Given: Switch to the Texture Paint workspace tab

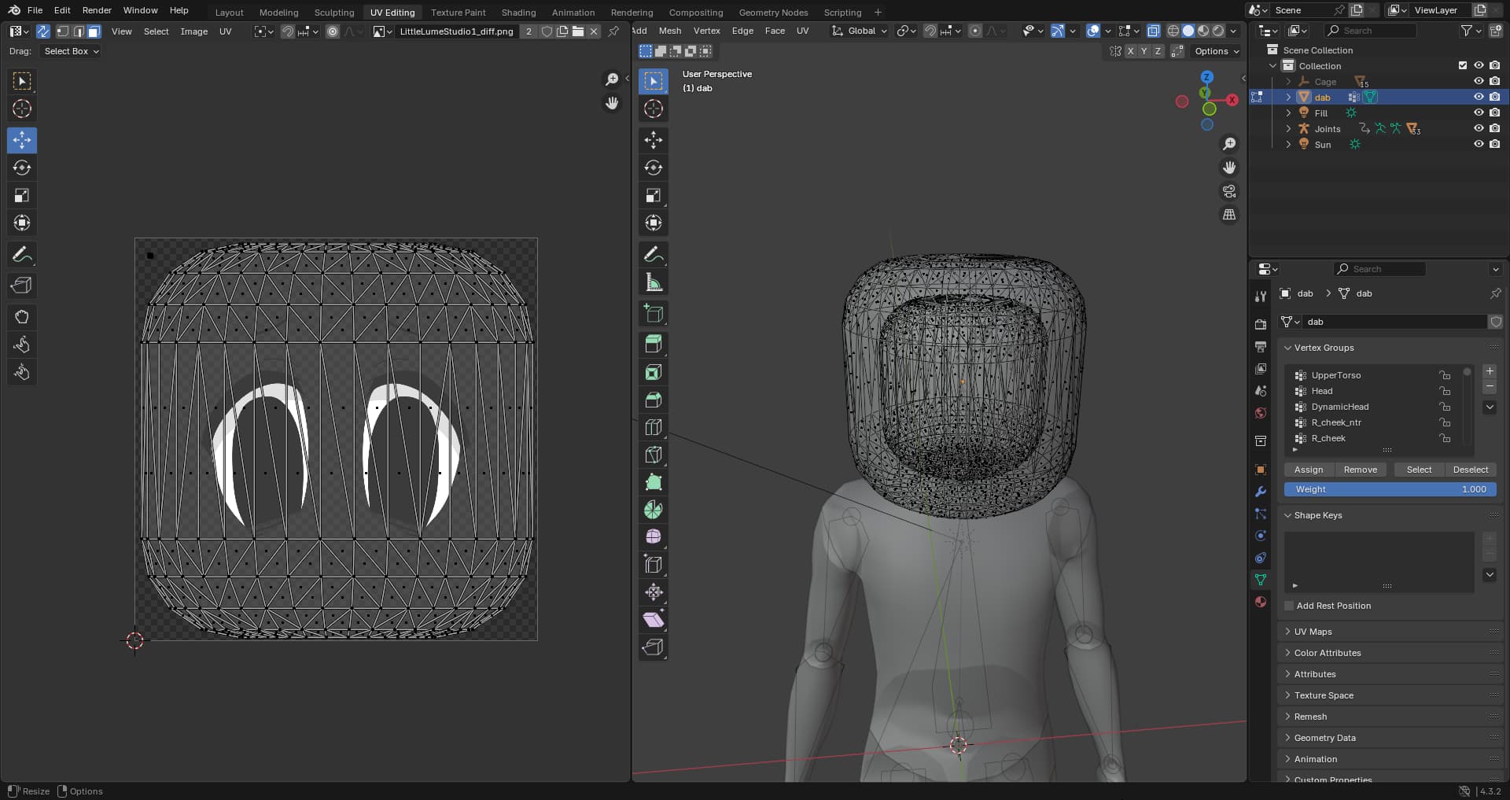Looking at the screenshot, I should point(458,13).
